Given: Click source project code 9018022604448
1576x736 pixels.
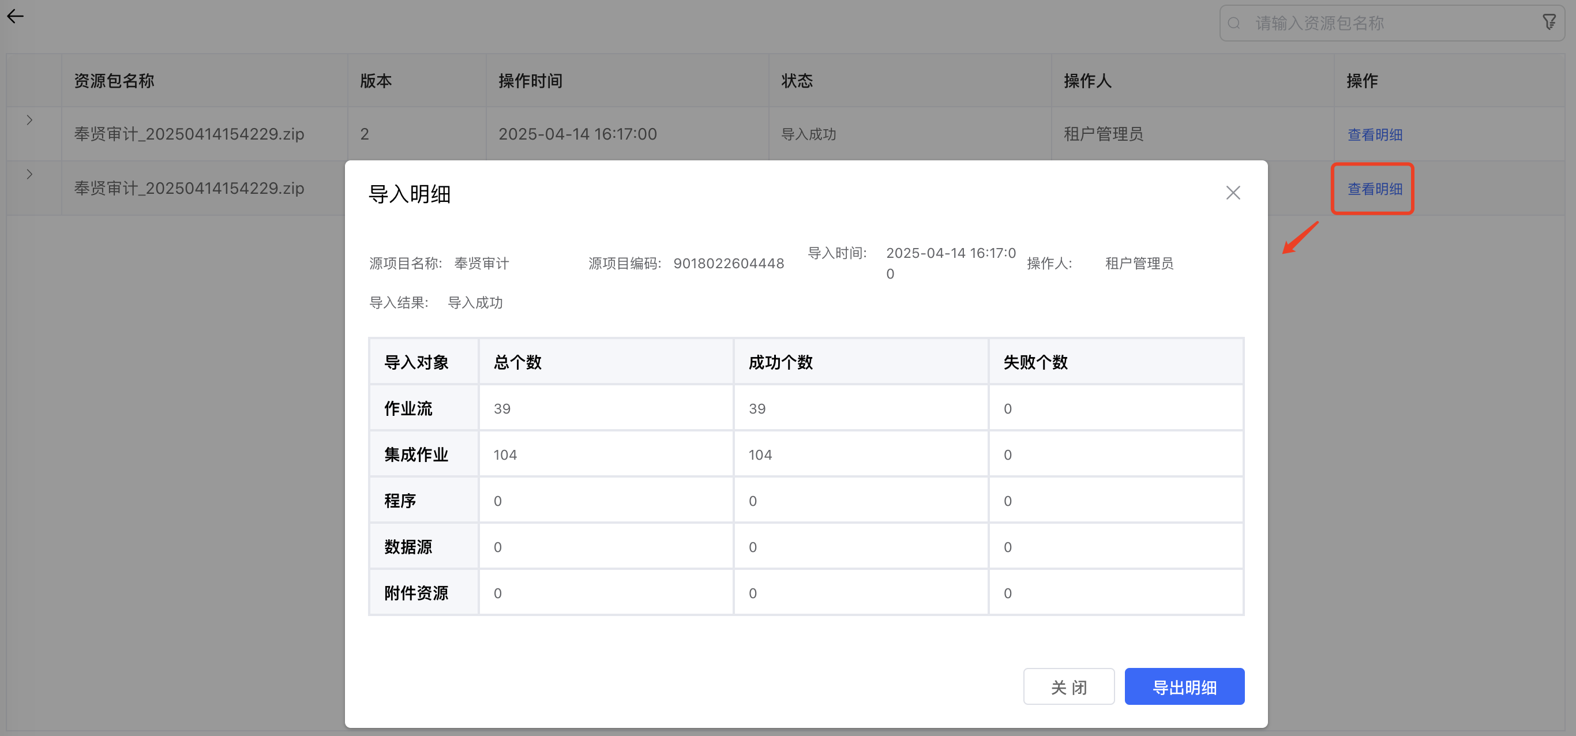Looking at the screenshot, I should [x=728, y=264].
